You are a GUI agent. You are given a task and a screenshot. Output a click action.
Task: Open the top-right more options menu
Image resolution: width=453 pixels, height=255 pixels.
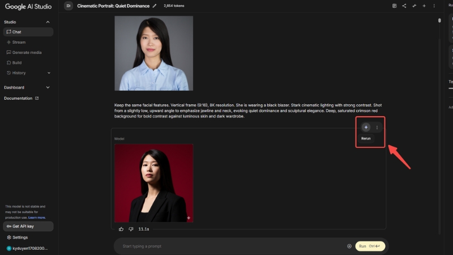coord(434,6)
